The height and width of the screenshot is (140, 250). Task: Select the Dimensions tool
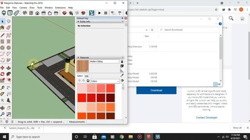tap(9, 88)
